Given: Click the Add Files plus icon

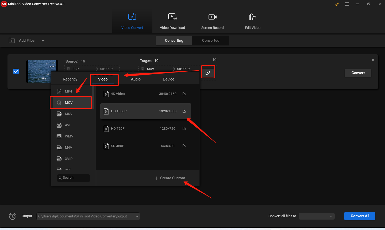Looking at the screenshot, I should (12, 40).
